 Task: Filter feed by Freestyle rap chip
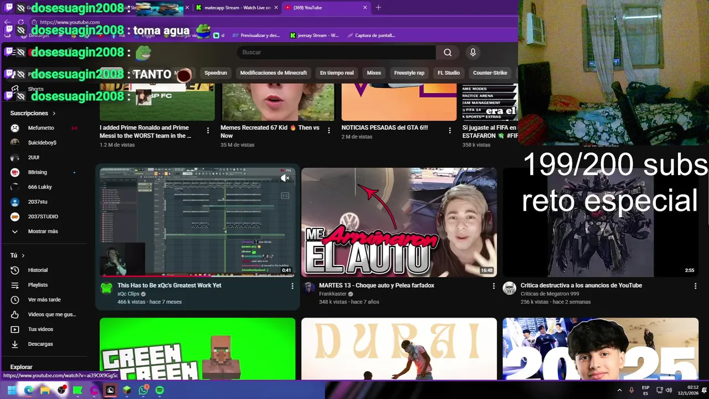click(409, 73)
